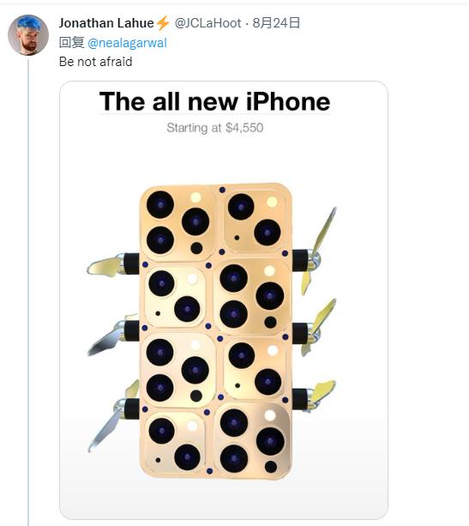Open the 8月24日 tweet timestamp

(x=276, y=23)
